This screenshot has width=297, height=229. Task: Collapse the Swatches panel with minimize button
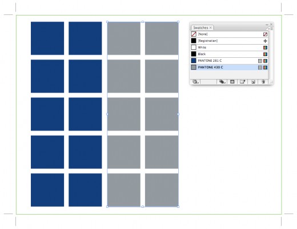point(267,25)
